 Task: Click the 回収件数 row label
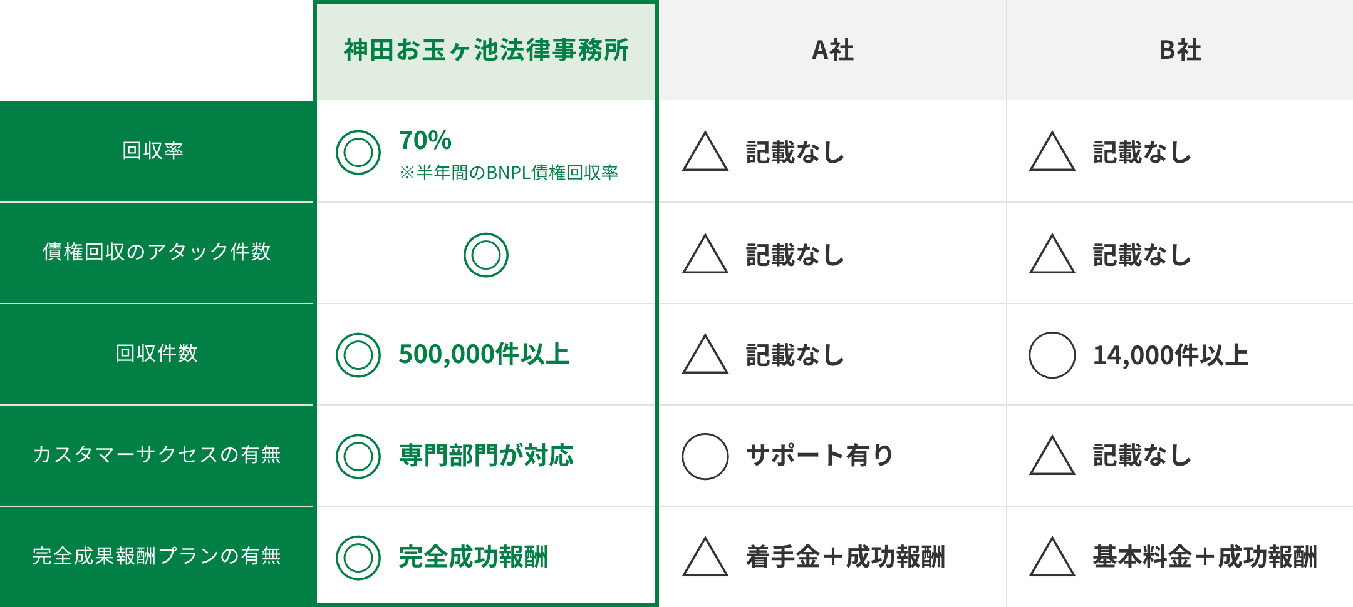pyautogui.click(x=157, y=354)
